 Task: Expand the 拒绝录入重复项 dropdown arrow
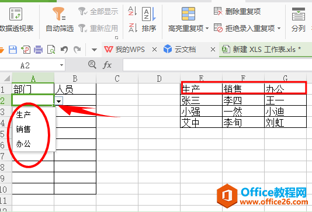[279, 29]
